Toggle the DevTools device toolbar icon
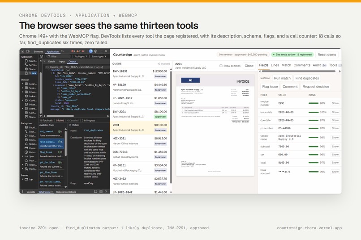The width and height of the screenshot is (361, 240). (x=28, y=51)
